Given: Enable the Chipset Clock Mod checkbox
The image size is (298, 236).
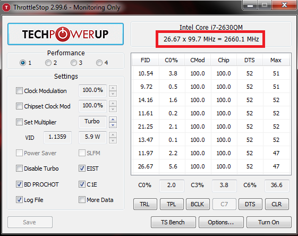Looking at the screenshot, I should 19,106.
